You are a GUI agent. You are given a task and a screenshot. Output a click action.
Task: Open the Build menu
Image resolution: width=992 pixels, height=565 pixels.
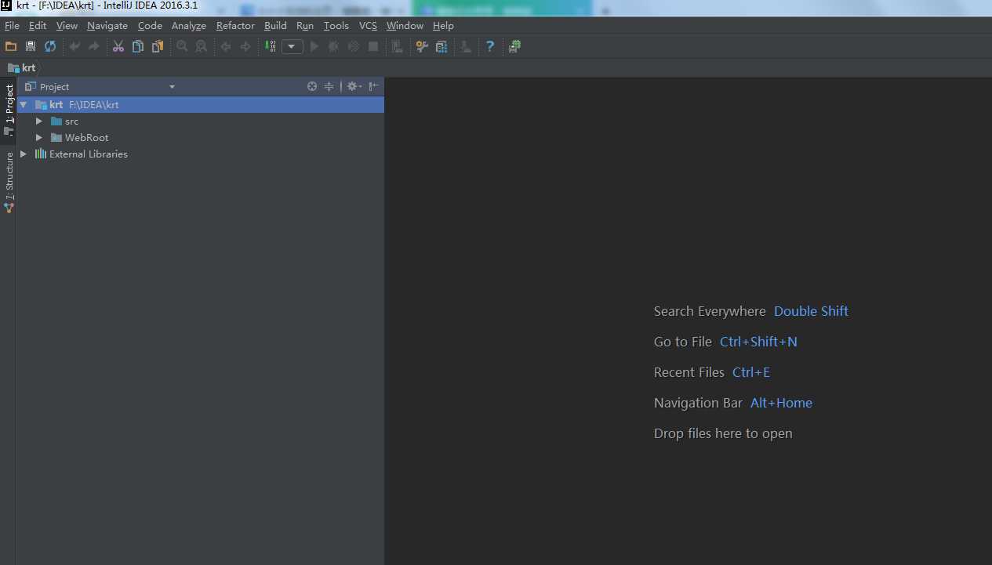[275, 26]
